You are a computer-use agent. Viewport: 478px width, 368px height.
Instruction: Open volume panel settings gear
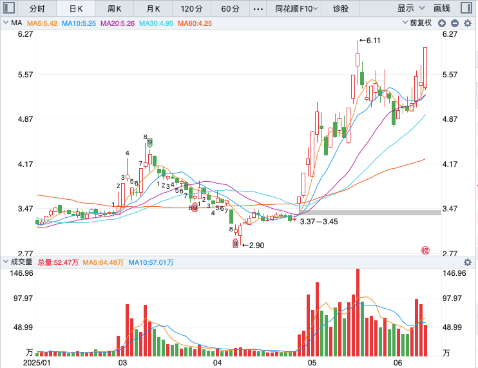pyautogui.click(x=467, y=262)
